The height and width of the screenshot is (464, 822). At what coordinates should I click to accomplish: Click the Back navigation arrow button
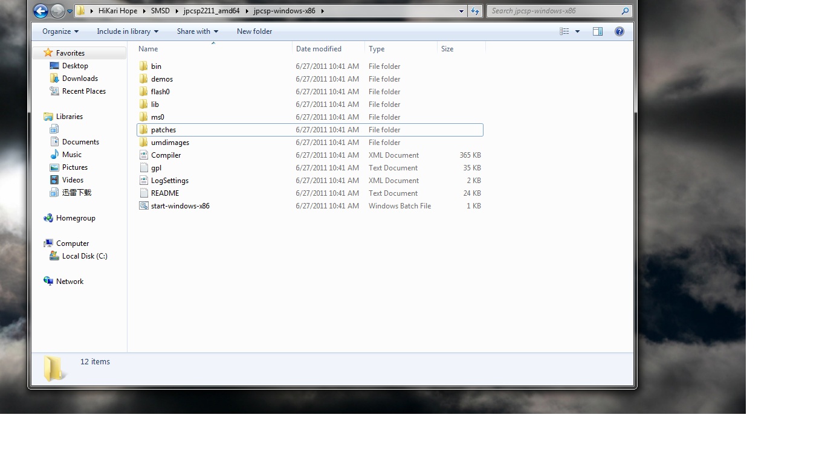40,11
